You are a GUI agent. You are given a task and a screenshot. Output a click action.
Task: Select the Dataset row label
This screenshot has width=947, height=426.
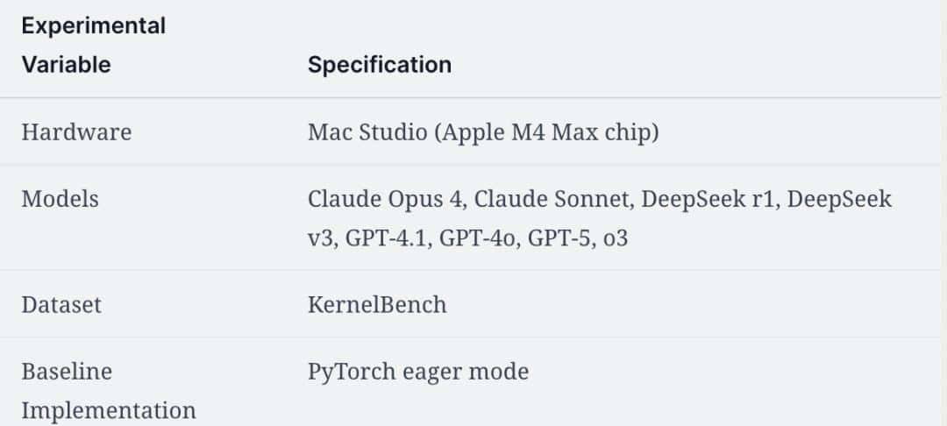tap(61, 304)
